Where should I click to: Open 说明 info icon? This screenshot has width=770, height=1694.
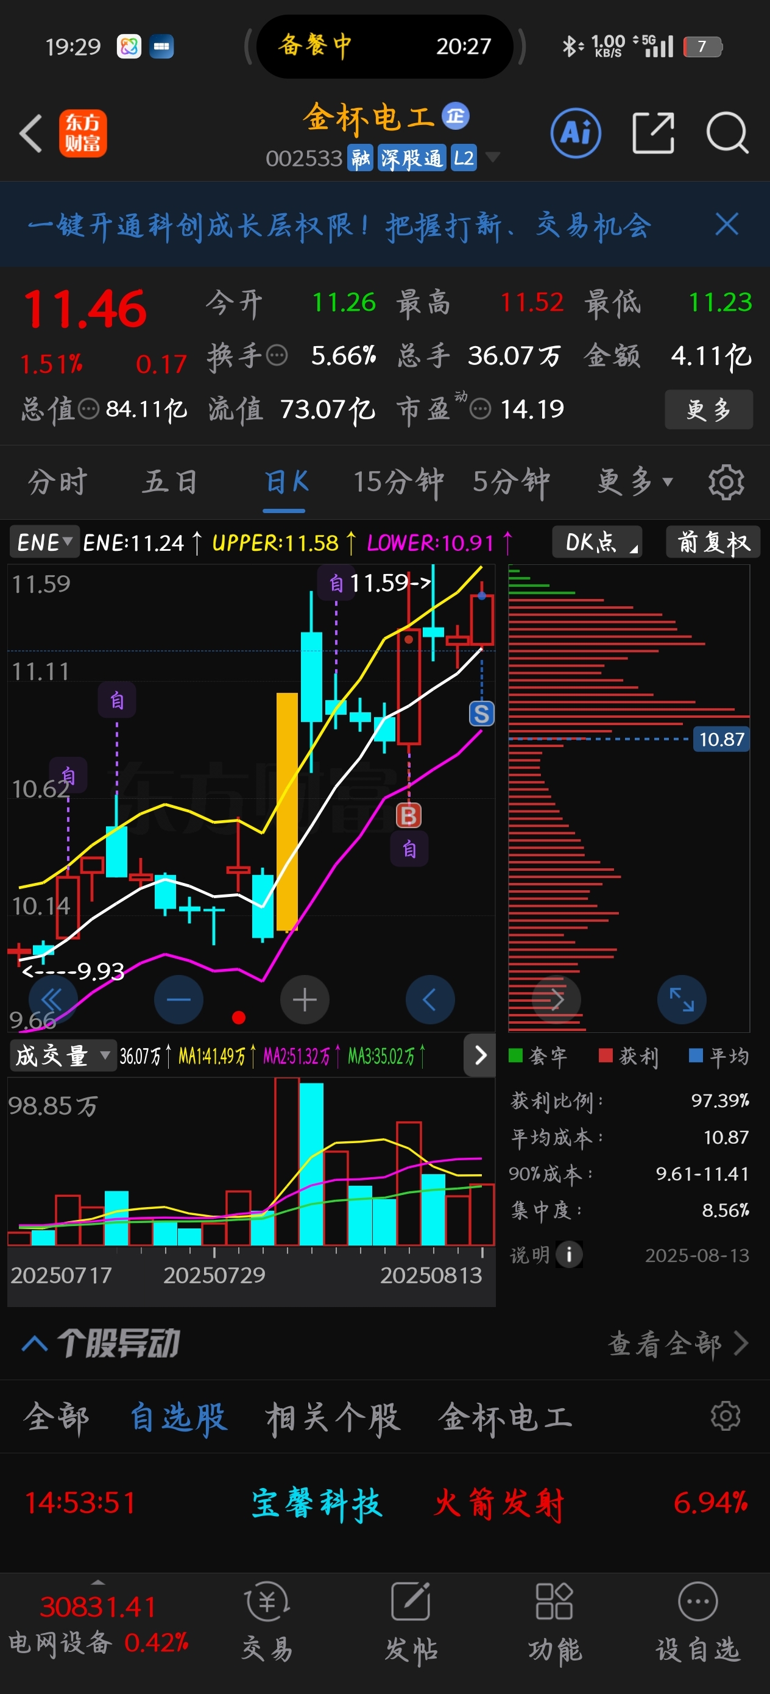tap(569, 1255)
